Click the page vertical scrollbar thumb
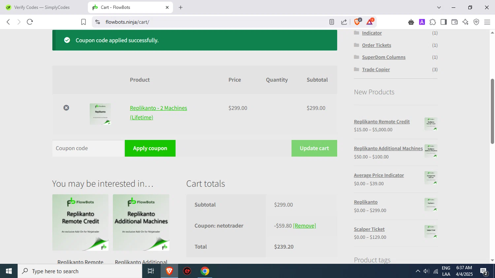 (492, 111)
